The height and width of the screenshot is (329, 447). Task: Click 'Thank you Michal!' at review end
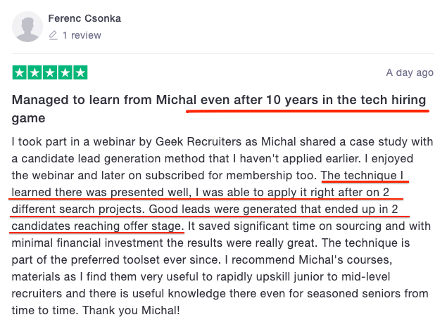click(131, 310)
